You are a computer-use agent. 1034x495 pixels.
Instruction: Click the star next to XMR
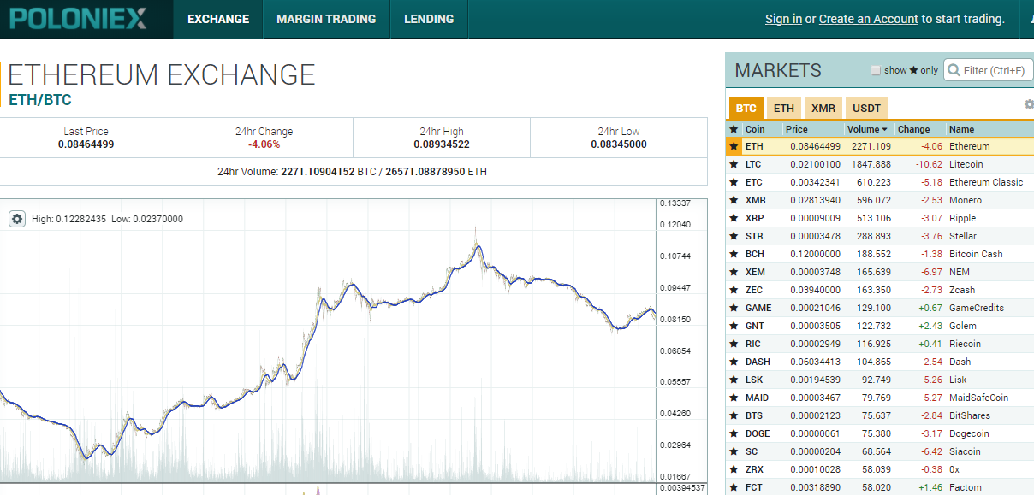point(734,200)
